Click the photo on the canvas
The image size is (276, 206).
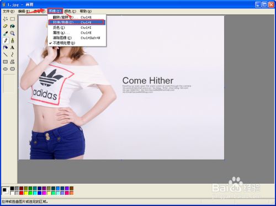121,88
